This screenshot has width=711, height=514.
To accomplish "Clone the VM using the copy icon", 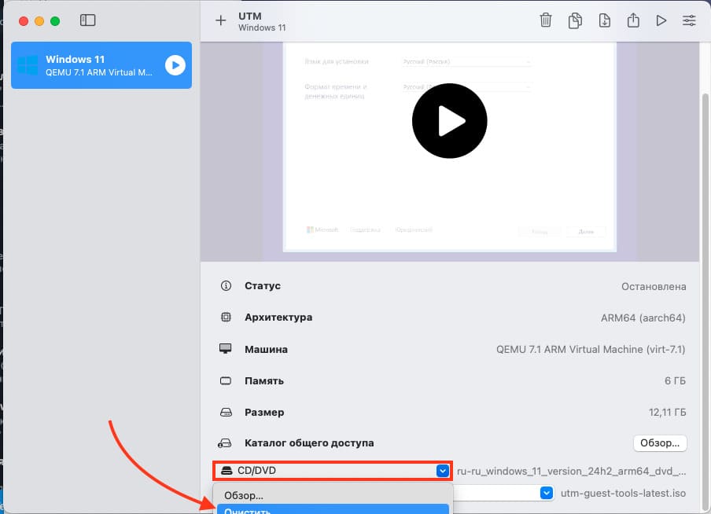I will (x=575, y=20).
